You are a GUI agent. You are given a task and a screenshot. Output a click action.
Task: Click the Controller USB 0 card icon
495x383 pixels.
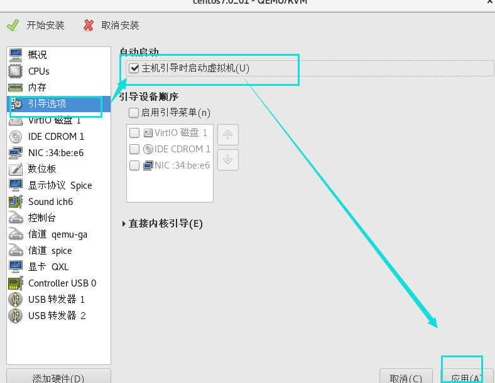[16, 283]
